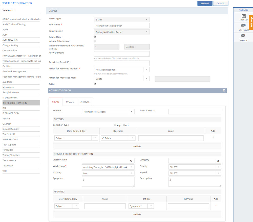This screenshot has width=253, height=222.
Task: Open Show List action icon
Action: [243, 16]
